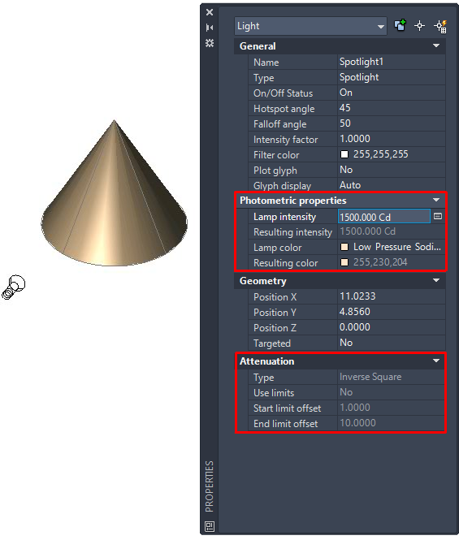Click the Select Objects crosshair icon
The height and width of the screenshot is (540, 459).
click(419, 26)
